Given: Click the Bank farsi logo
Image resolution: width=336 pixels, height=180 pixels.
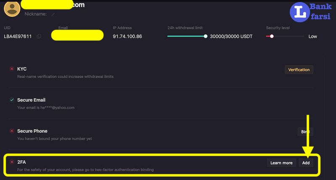Looking at the screenshot, I should click(312, 12).
